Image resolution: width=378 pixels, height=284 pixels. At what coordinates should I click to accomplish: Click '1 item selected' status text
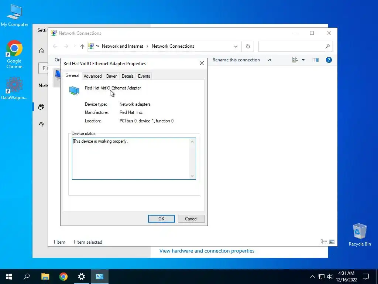click(88, 242)
